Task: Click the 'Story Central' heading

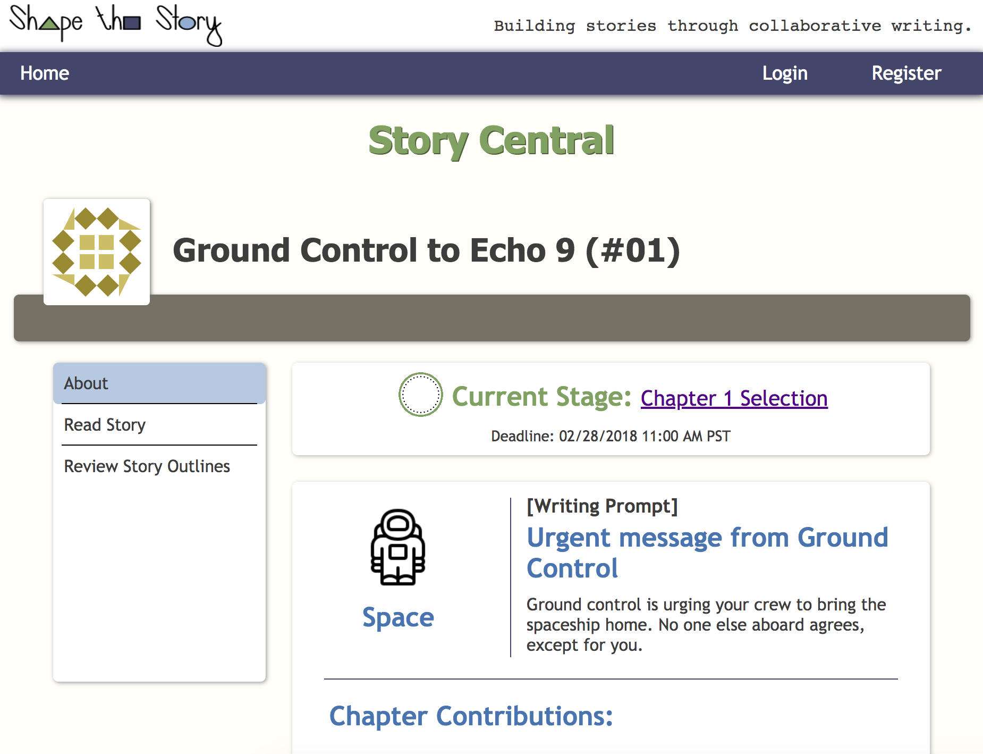Action: click(491, 141)
